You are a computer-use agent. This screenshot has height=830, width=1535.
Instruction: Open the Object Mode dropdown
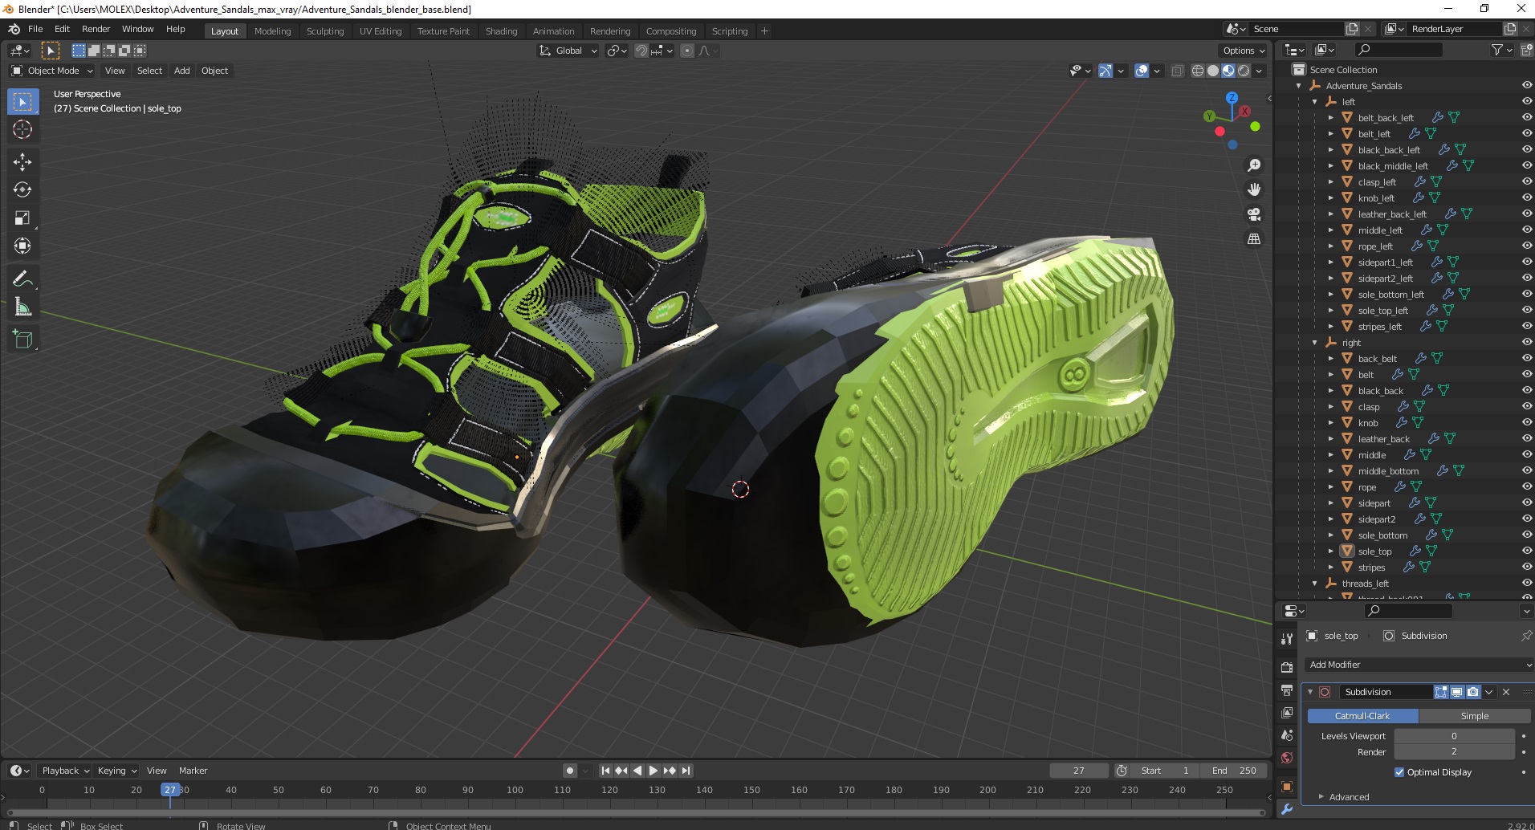pyautogui.click(x=51, y=71)
